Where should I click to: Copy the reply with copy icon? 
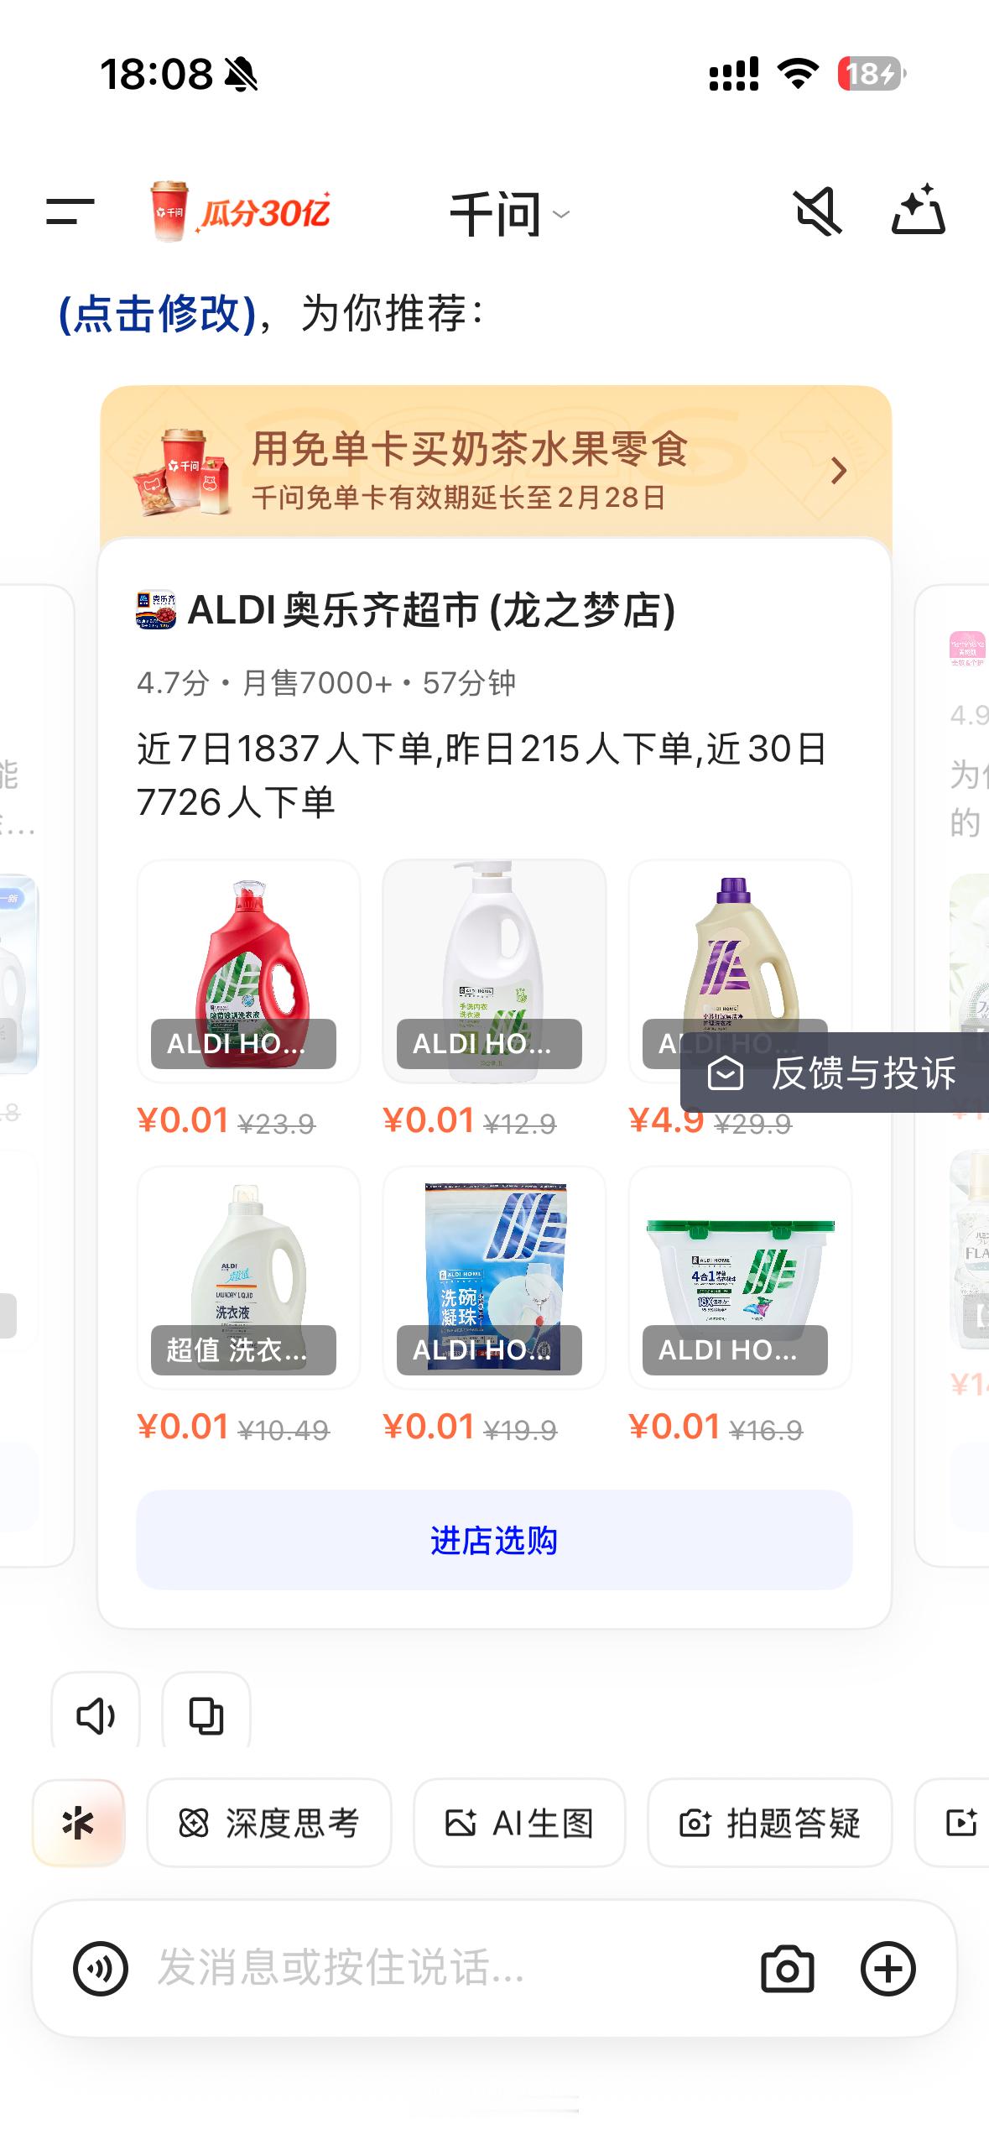pos(206,1715)
